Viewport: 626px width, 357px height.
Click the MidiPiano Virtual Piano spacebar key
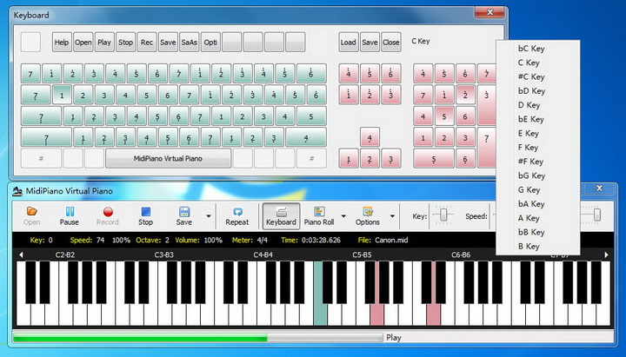pos(169,158)
